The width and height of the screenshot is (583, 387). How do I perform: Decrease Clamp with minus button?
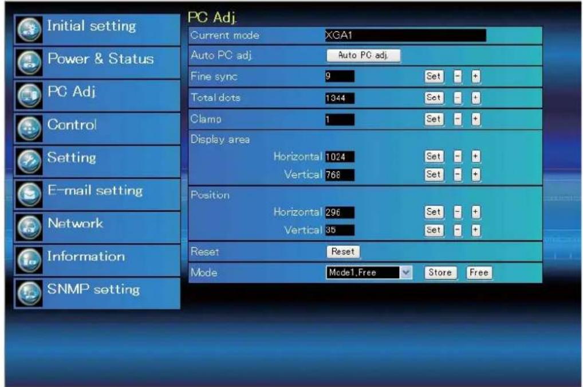(x=458, y=119)
